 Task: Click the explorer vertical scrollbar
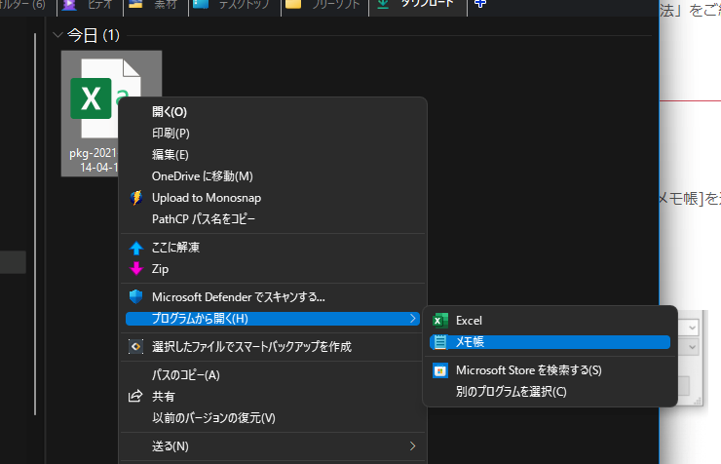tap(35, 224)
